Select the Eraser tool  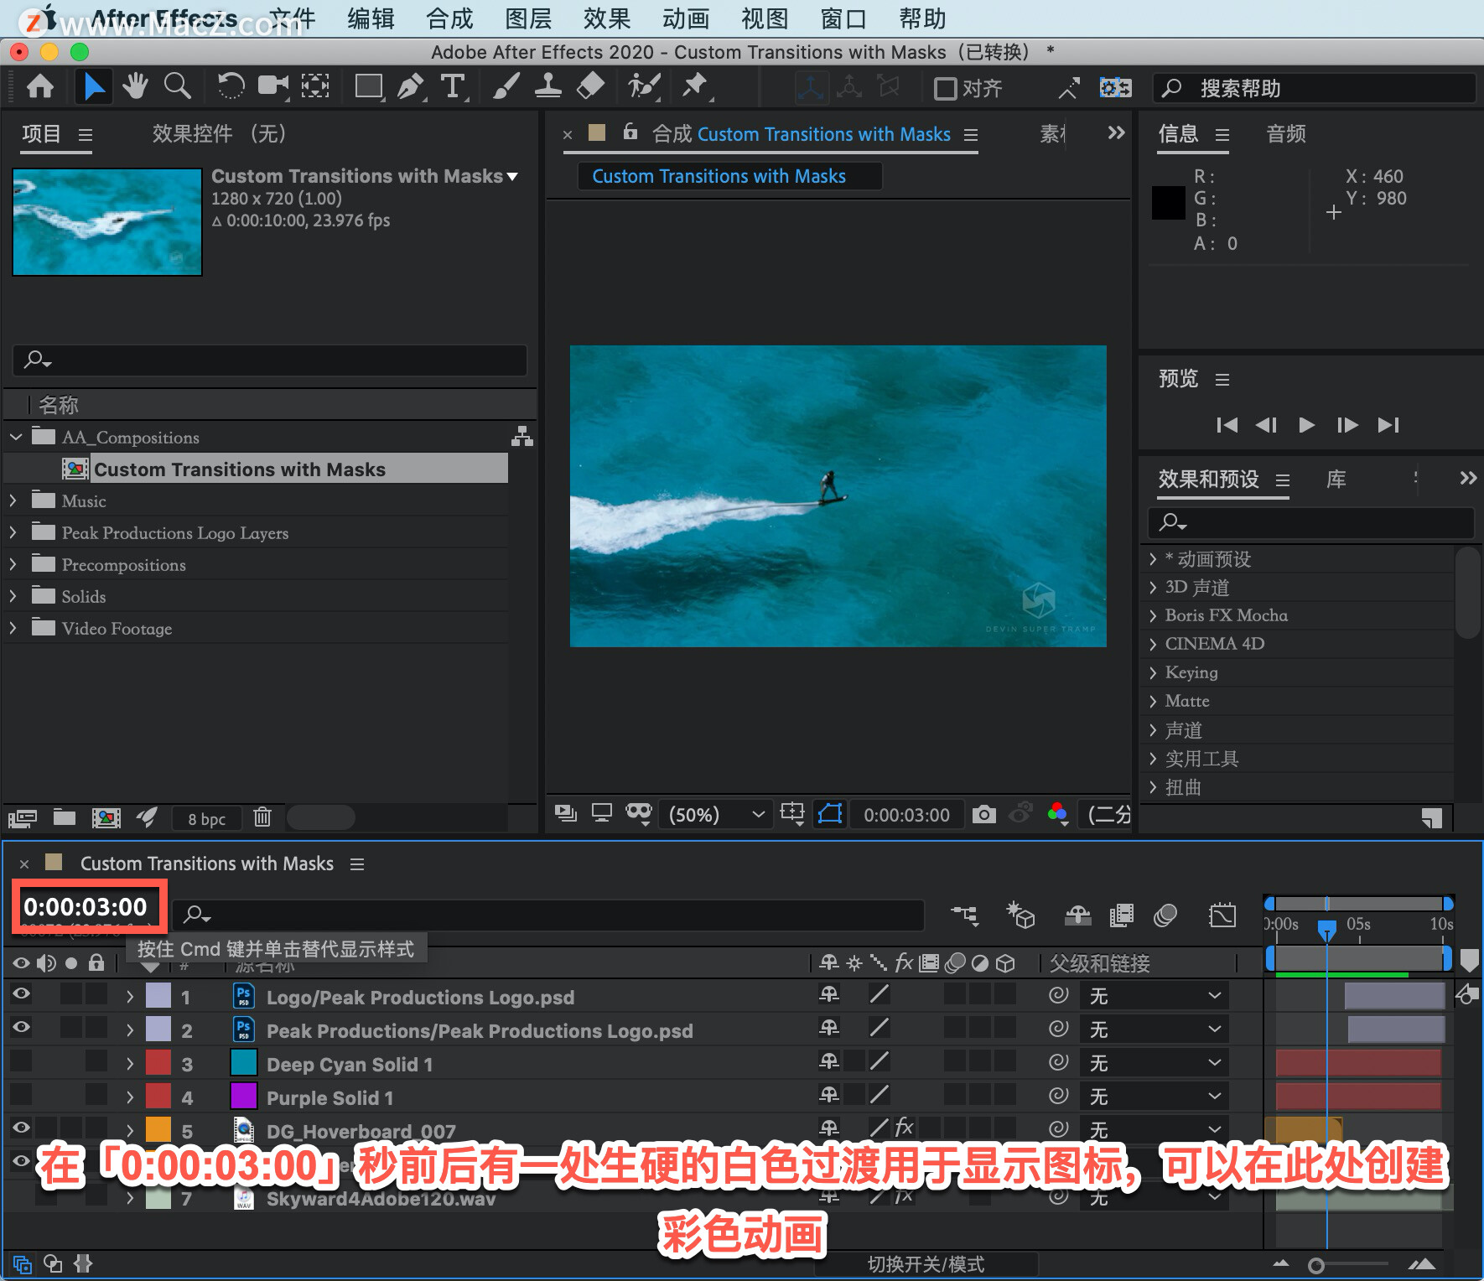tap(591, 86)
